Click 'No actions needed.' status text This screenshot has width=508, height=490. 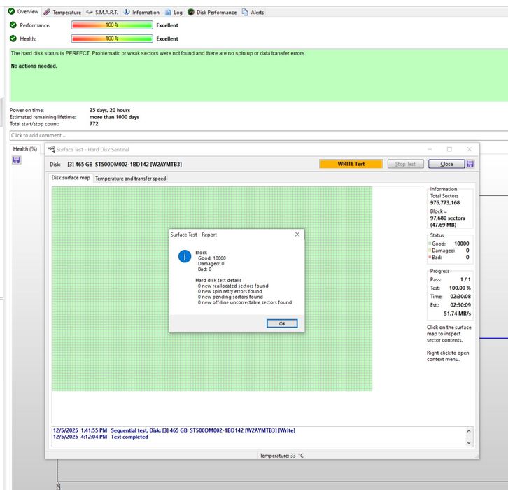point(34,66)
